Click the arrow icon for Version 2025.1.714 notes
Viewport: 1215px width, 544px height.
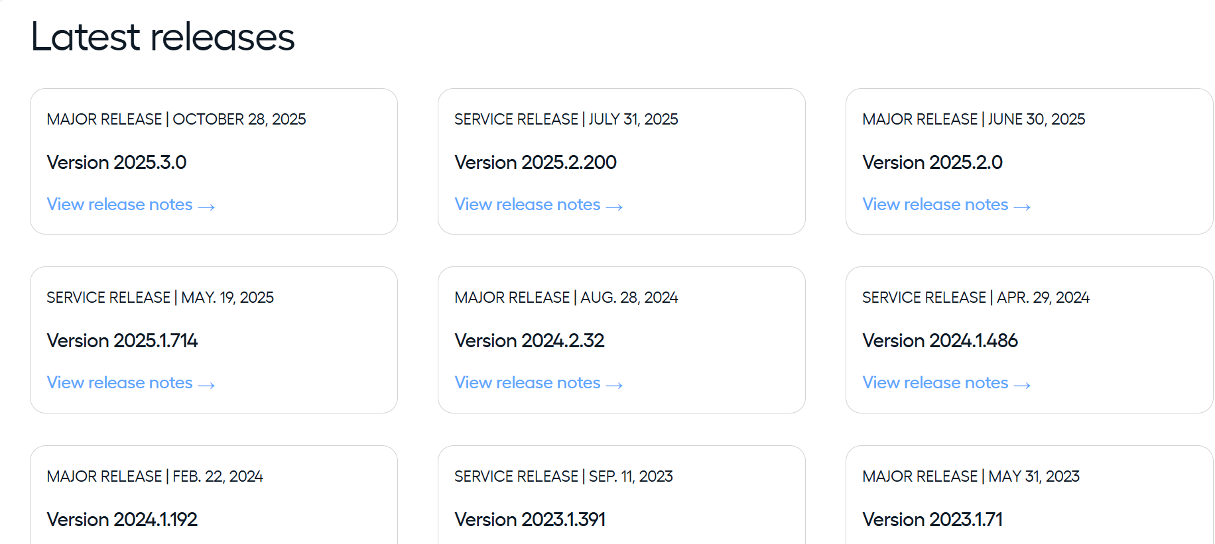click(206, 385)
